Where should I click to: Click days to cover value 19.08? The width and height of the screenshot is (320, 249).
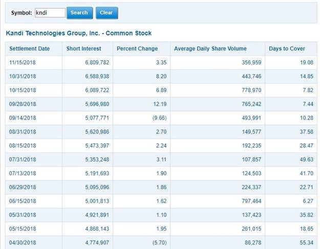(307, 62)
